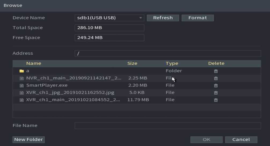Click the yellow folder icon for 'a'

pos(22,71)
